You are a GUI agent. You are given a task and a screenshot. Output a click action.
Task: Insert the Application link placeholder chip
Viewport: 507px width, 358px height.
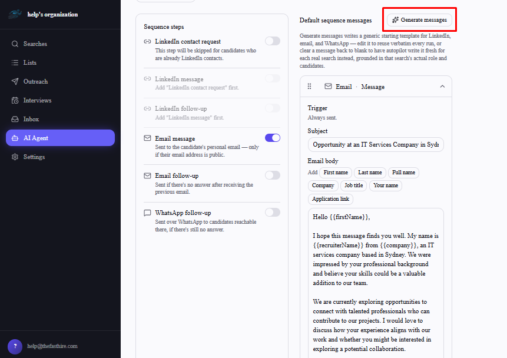pyautogui.click(x=330, y=199)
